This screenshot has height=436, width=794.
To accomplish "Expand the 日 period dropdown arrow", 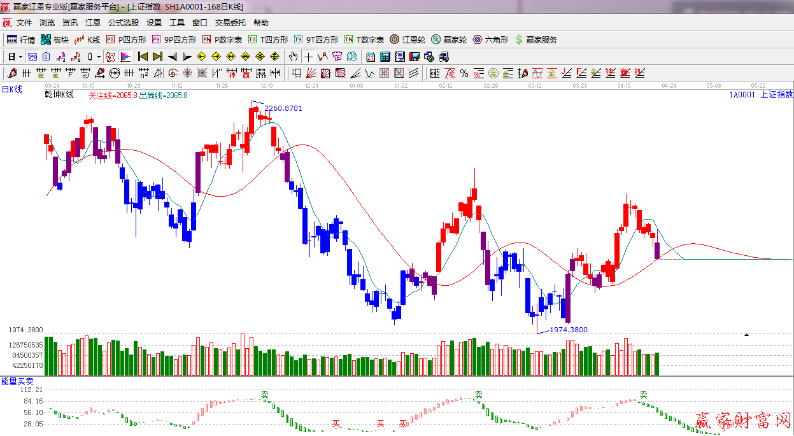I will [20, 57].
